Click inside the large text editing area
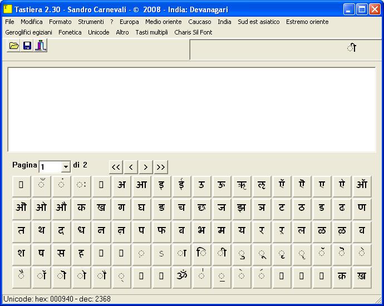This screenshot has height=306, width=384. pos(192,110)
